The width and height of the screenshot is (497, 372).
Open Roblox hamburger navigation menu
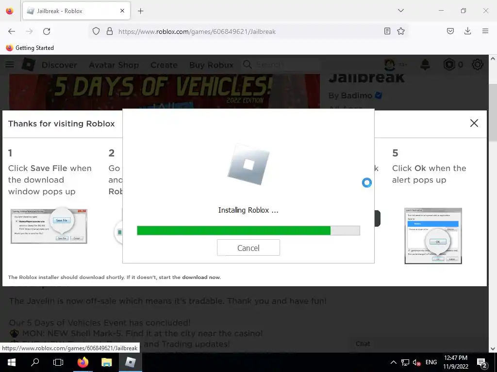tap(10, 64)
